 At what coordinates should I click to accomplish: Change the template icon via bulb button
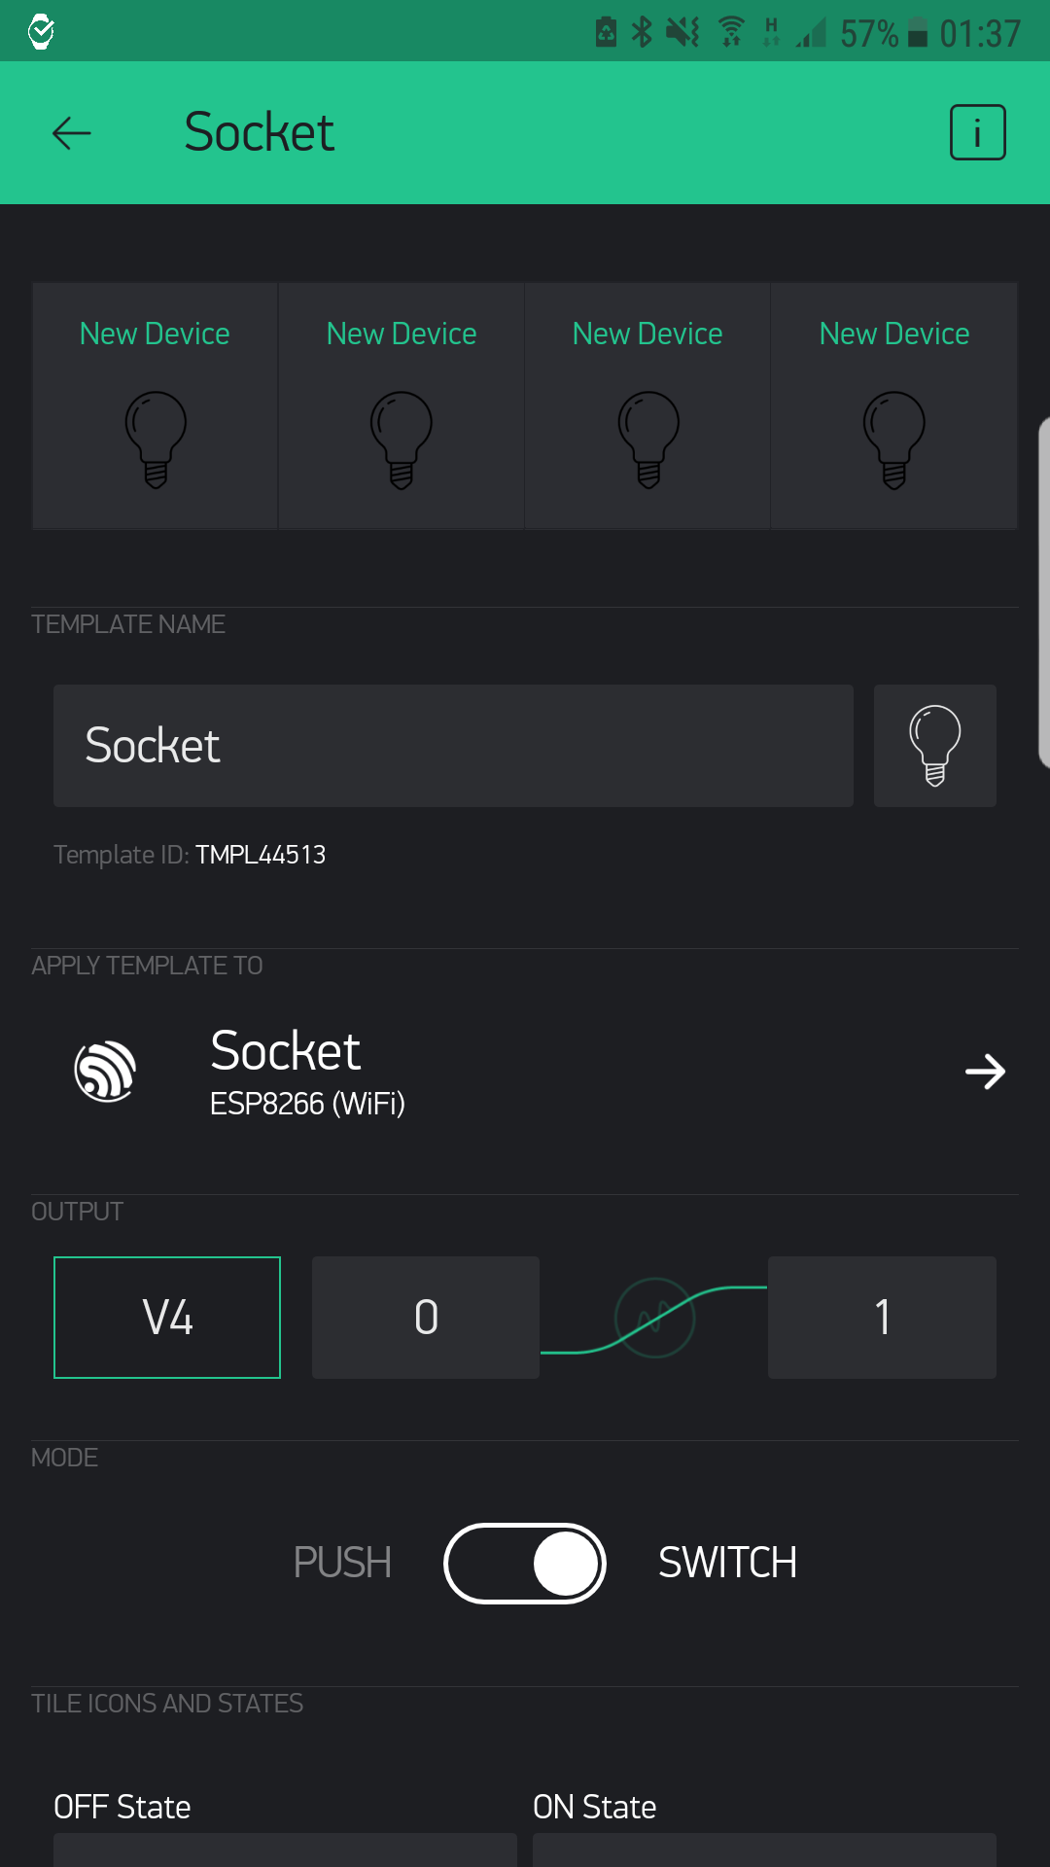pos(935,746)
